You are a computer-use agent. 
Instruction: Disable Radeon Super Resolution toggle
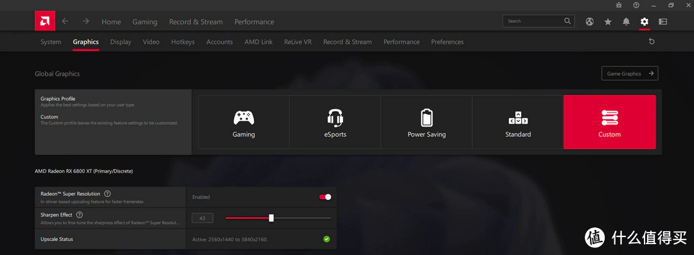click(x=325, y=197)
